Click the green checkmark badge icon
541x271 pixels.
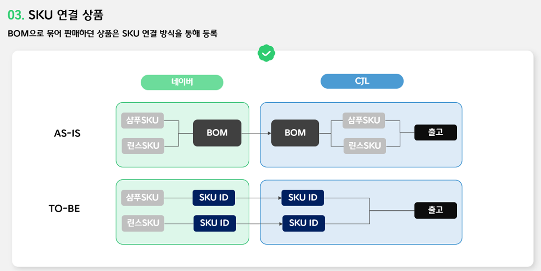pos(266,53)
